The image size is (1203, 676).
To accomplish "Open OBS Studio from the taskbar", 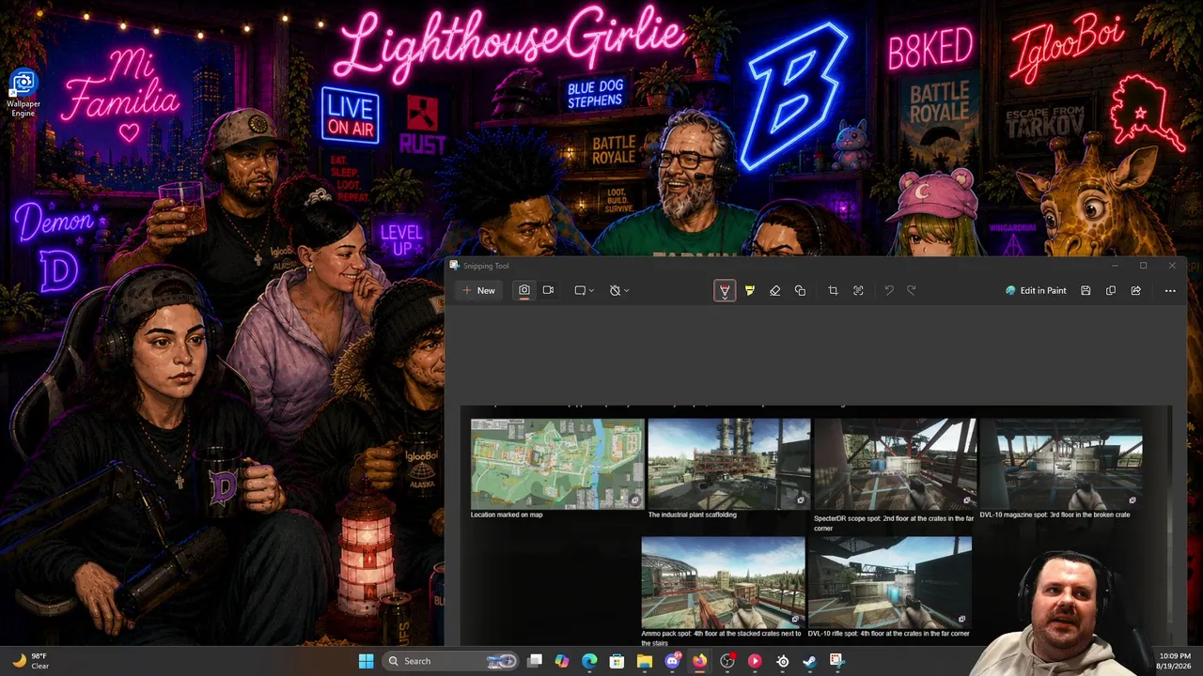I will pos(727,661).
